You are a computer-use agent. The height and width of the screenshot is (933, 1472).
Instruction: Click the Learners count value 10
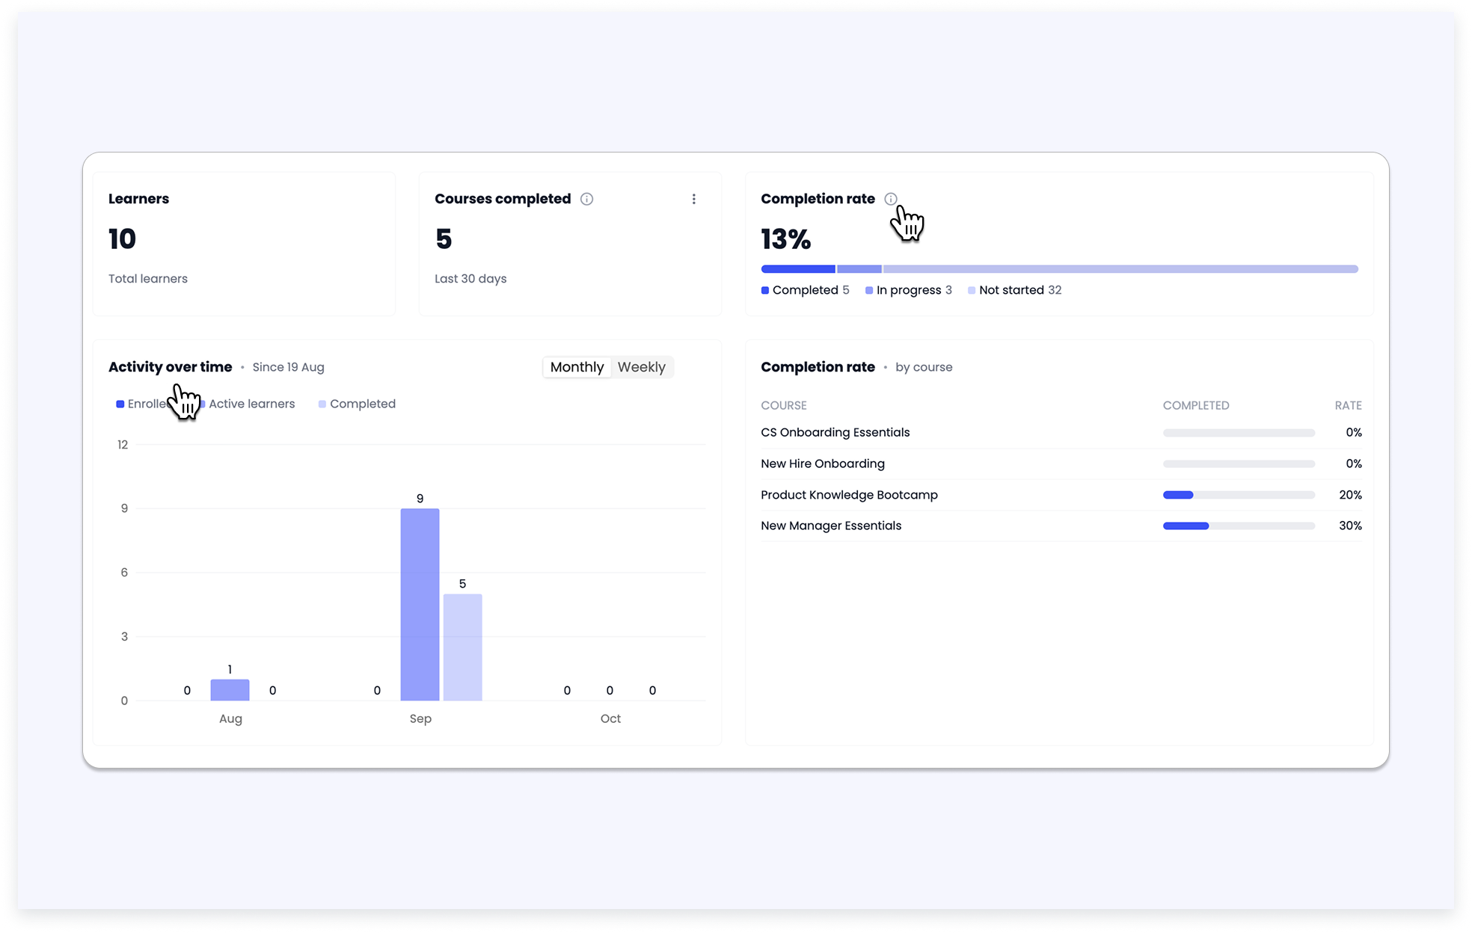pyautogui.click(x=122, y=239)
